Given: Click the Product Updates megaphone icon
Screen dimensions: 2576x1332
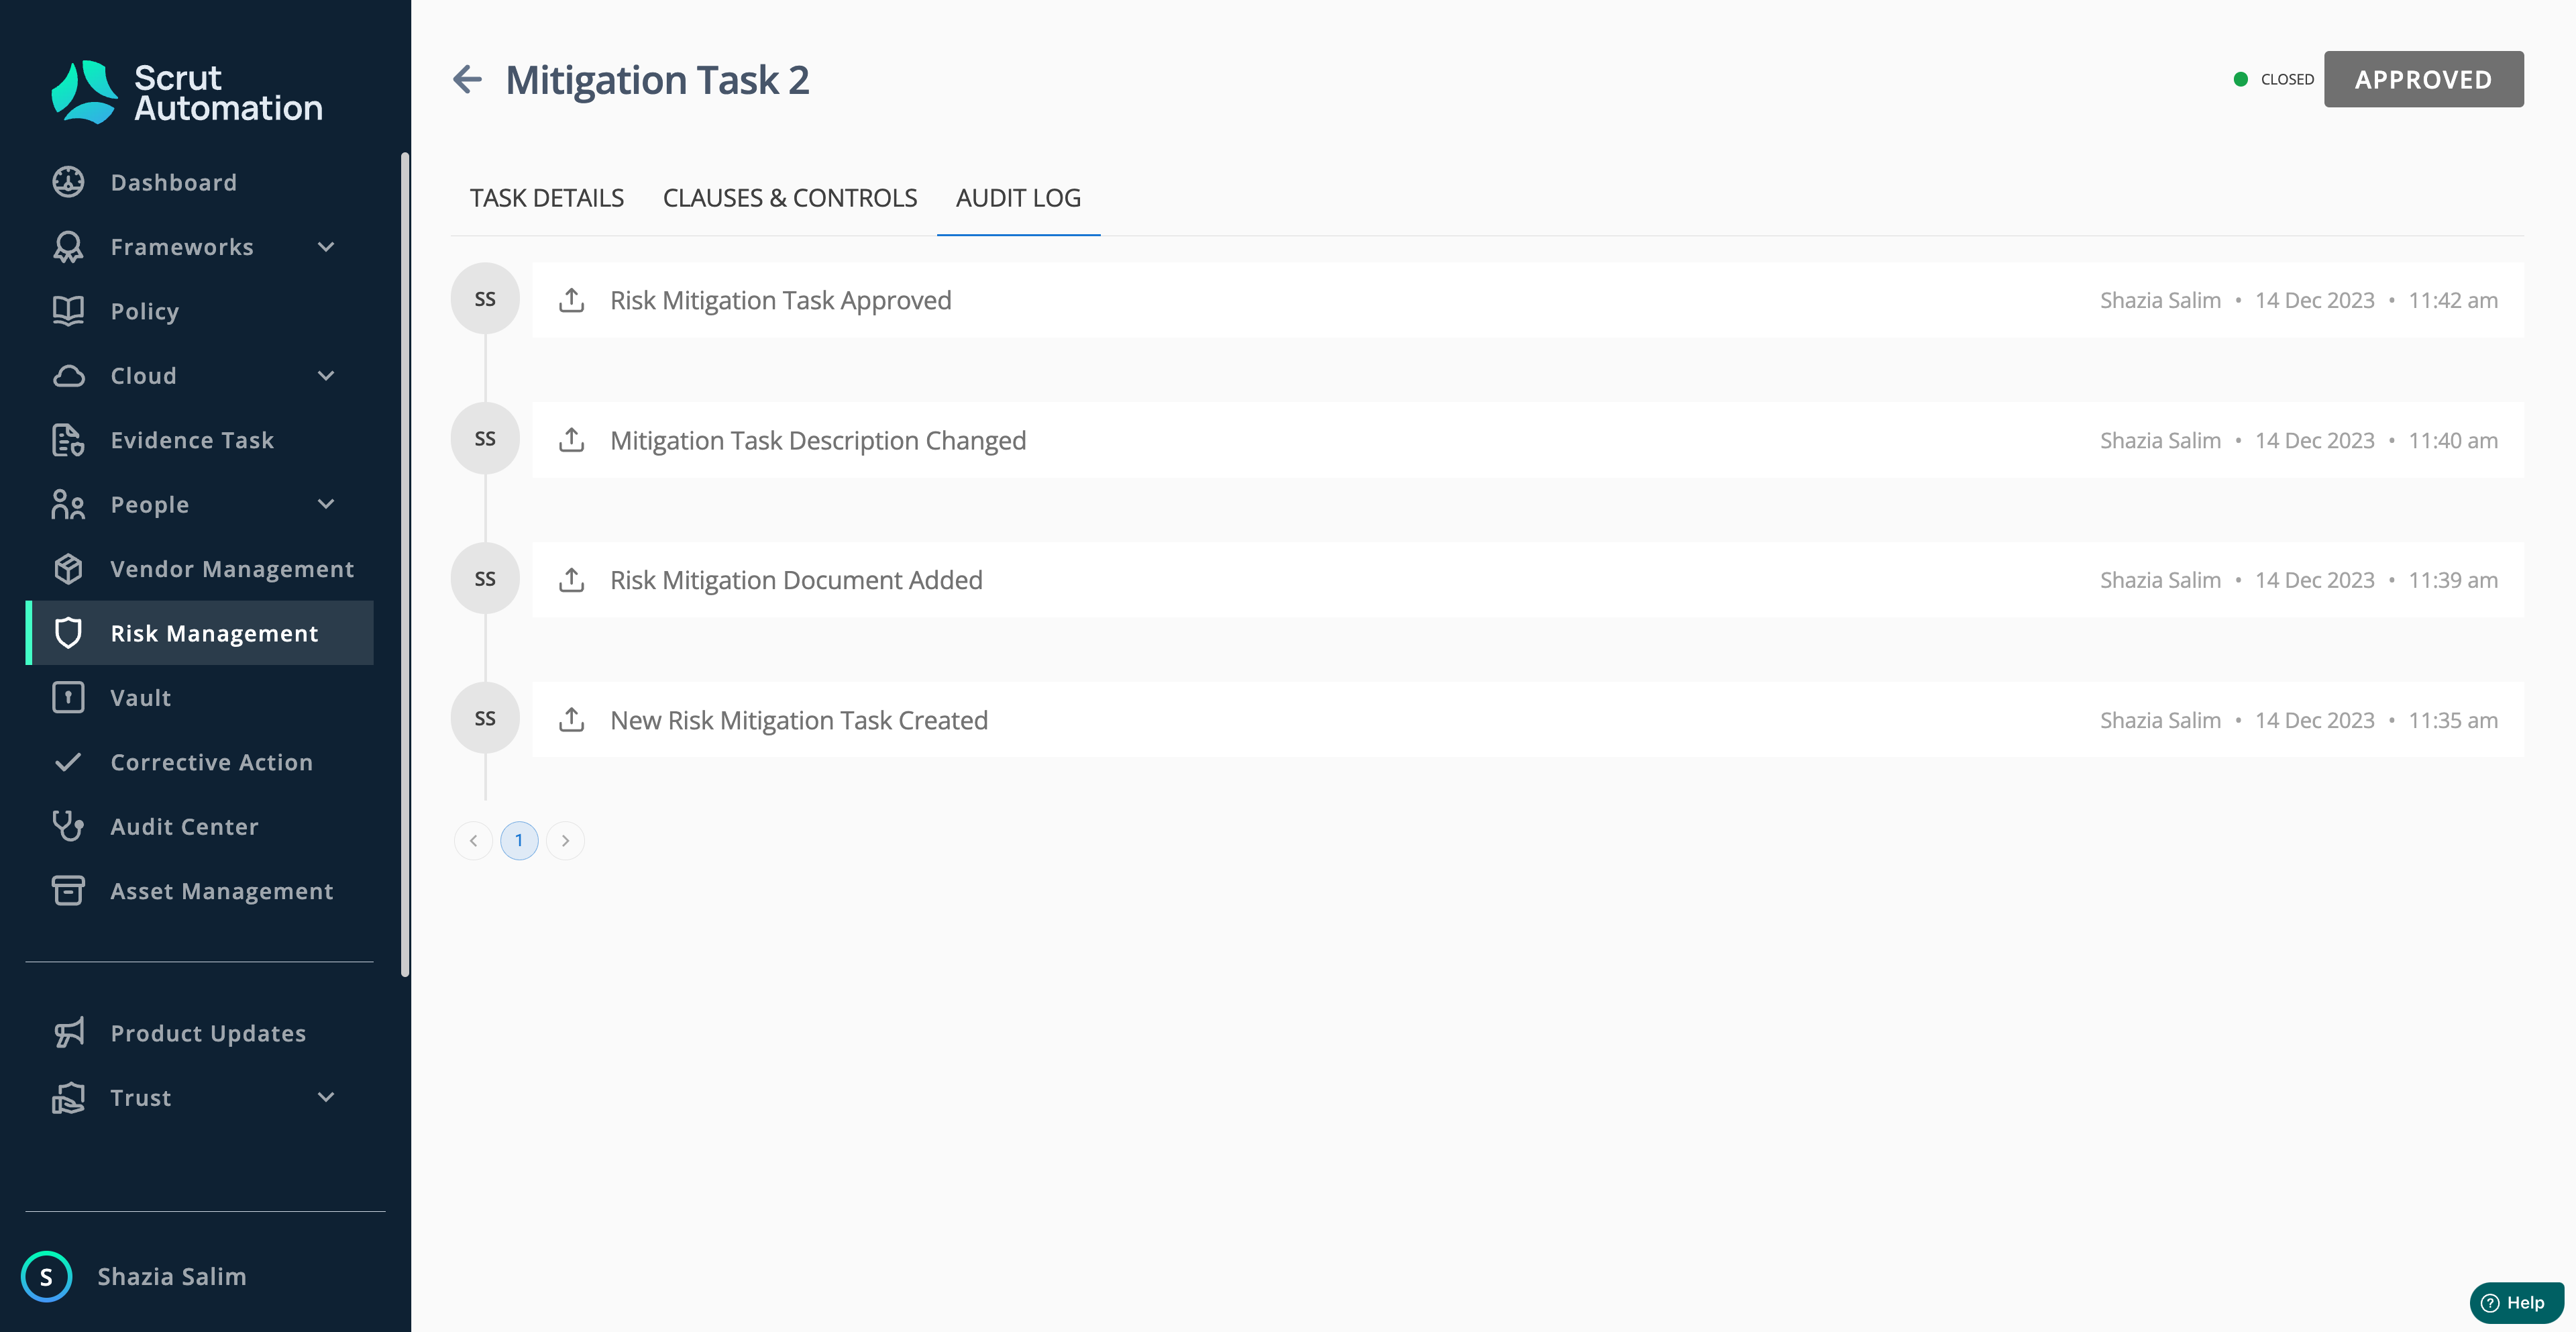Looking at the screenshot, I should [68, 1033].
